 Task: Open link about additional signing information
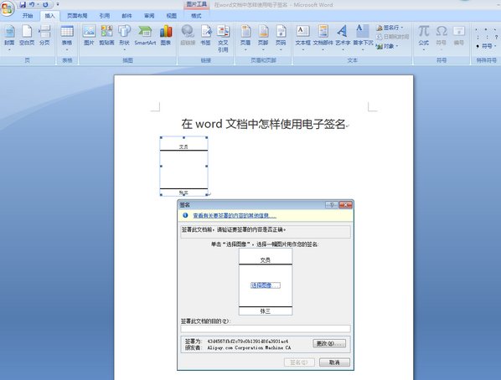[x=235, y=216]
